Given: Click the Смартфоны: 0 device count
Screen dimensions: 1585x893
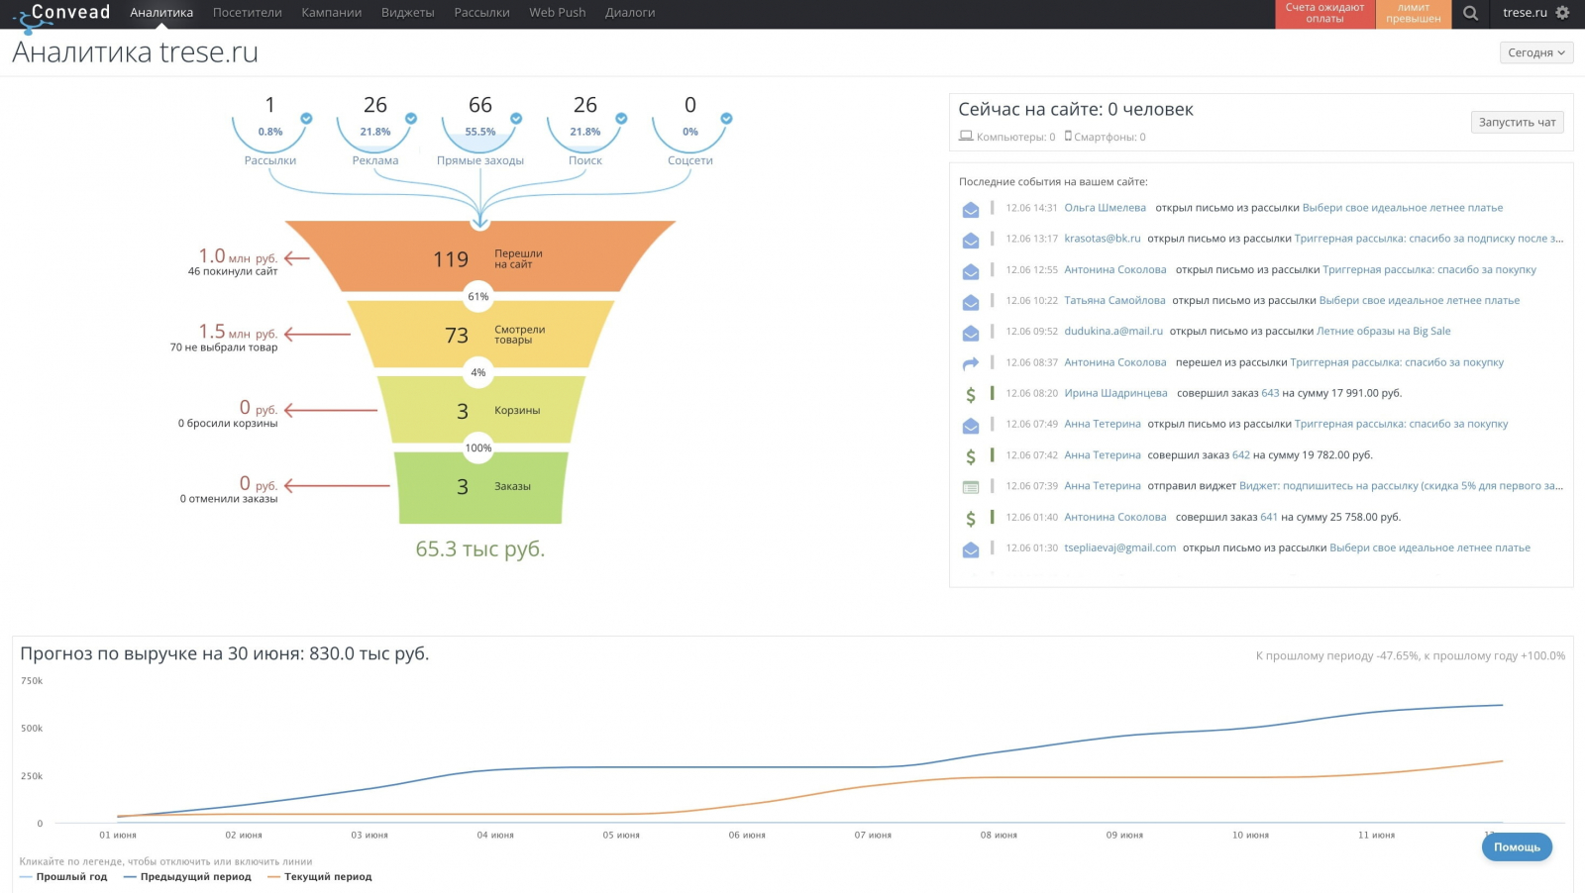Looking at the screenshot, I should 1106,137.
